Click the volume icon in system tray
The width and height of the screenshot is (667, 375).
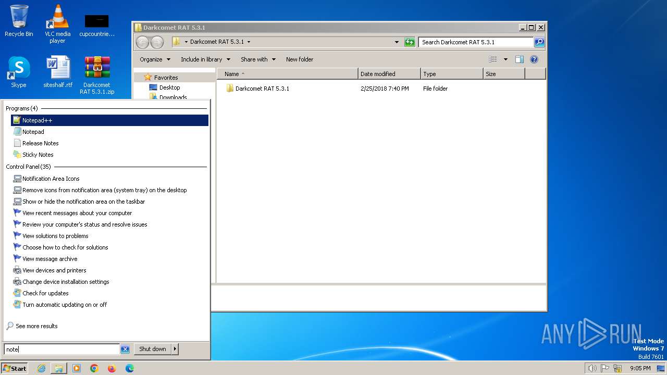point(592,368)
